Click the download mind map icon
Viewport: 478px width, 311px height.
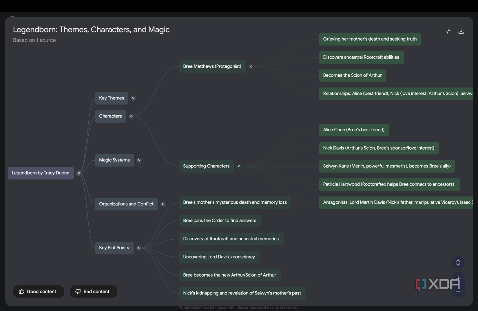coord(461,31)
